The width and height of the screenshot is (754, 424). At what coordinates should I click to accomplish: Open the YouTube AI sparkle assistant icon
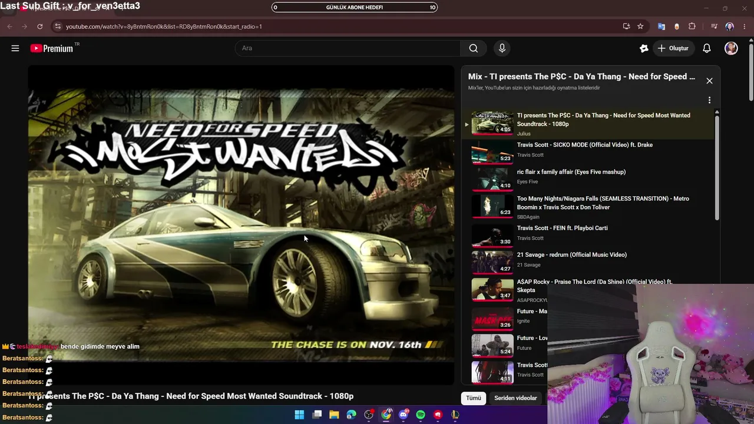pos(644,48)
